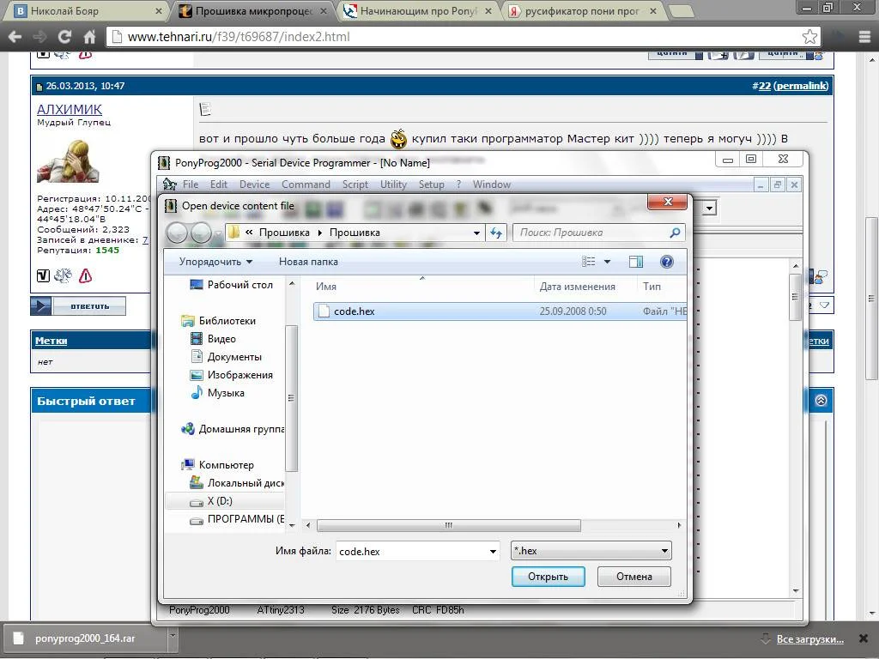Open PonyProg File menu
This screenshot has width=879, height=659.
tap(190, 184)
